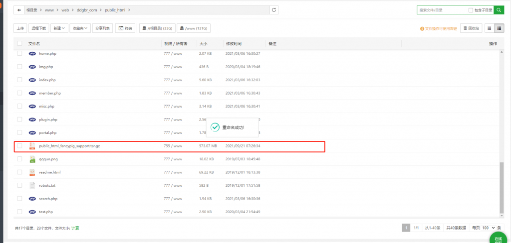Screen dimensions: 511x243
Task: Open file public_html_fancypig_support.tar.gz
Action: [x=69, y=146]
